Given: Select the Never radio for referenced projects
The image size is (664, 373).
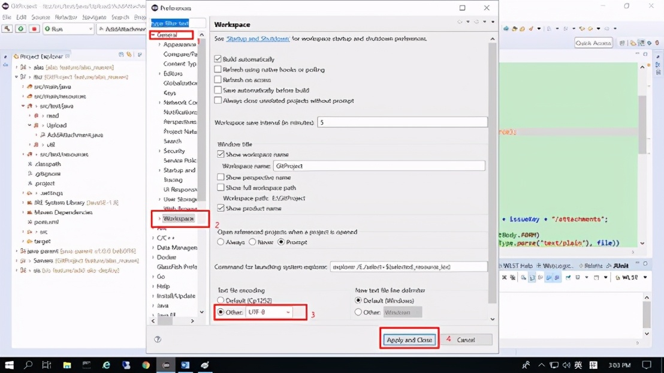Looking at the screenshot, I should [x=252, y=242].
